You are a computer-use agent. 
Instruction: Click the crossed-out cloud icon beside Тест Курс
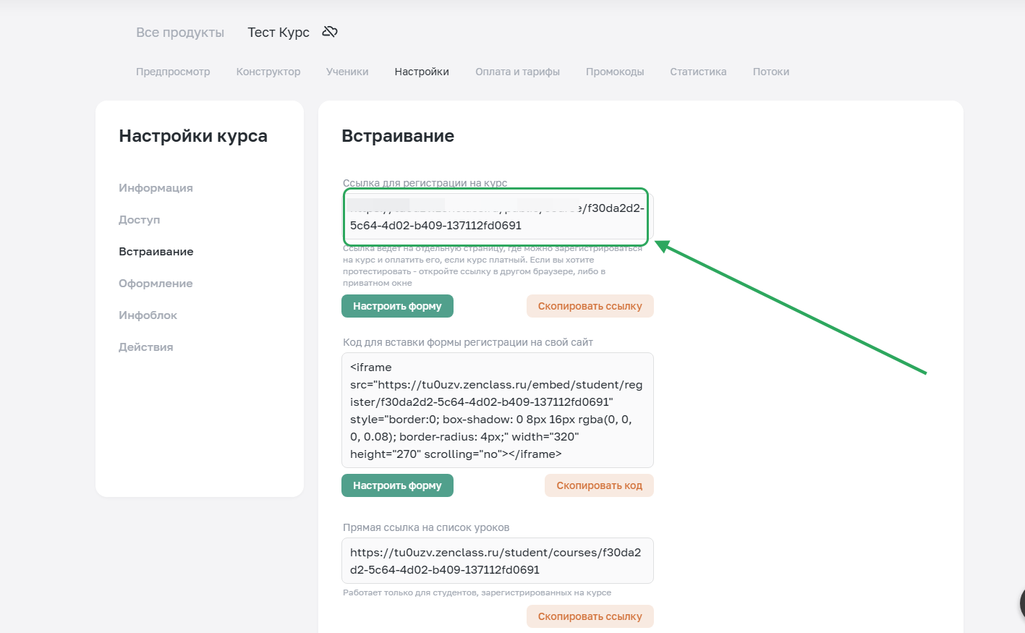coord(330,32)
